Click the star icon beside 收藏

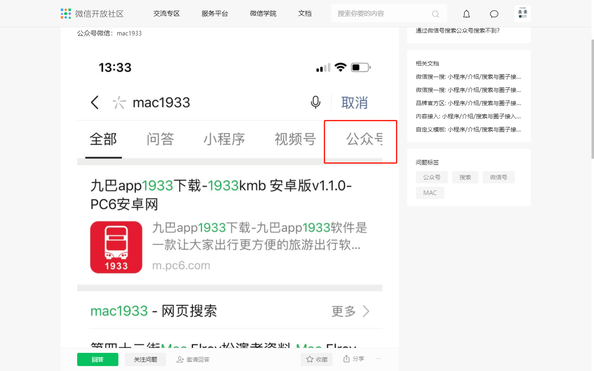click(x=310, y=359)
